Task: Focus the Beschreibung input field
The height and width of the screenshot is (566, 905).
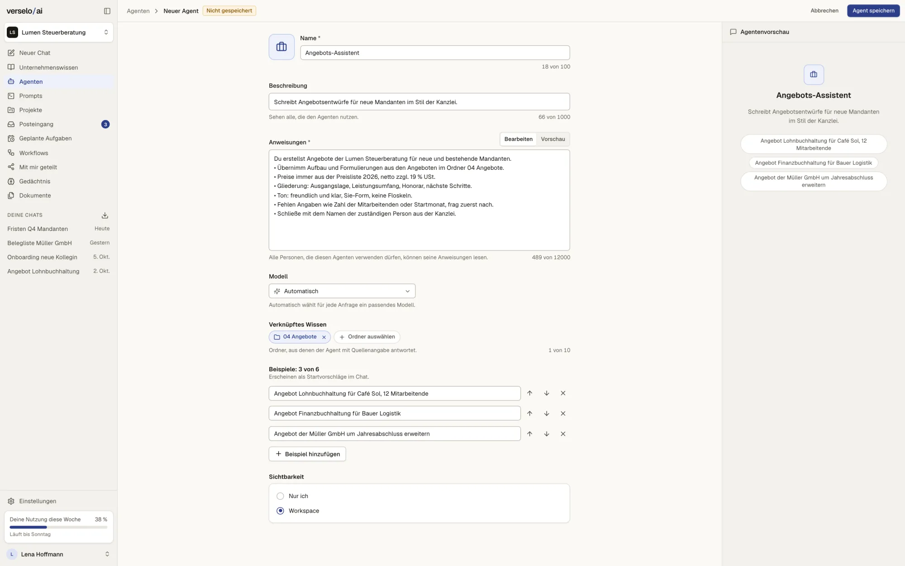Action: point(419,102)
